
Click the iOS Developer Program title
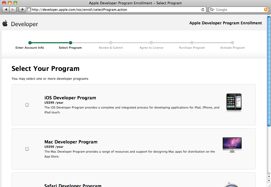click(x=70, y=98)
